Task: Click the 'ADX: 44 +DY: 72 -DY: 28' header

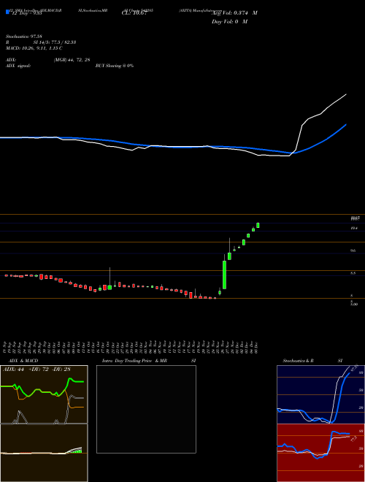Action: click(36, 370)
